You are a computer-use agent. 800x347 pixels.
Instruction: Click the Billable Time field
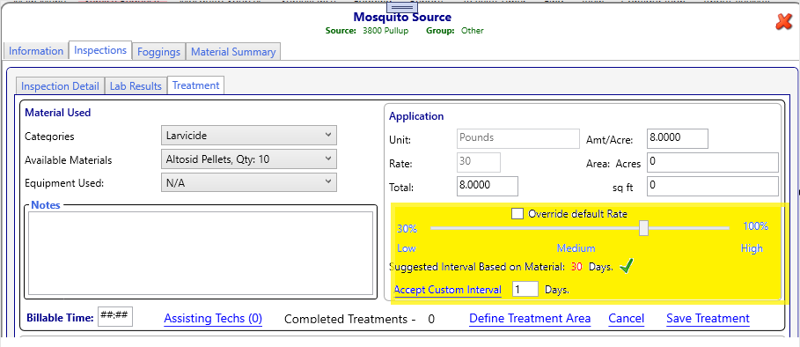114,317
